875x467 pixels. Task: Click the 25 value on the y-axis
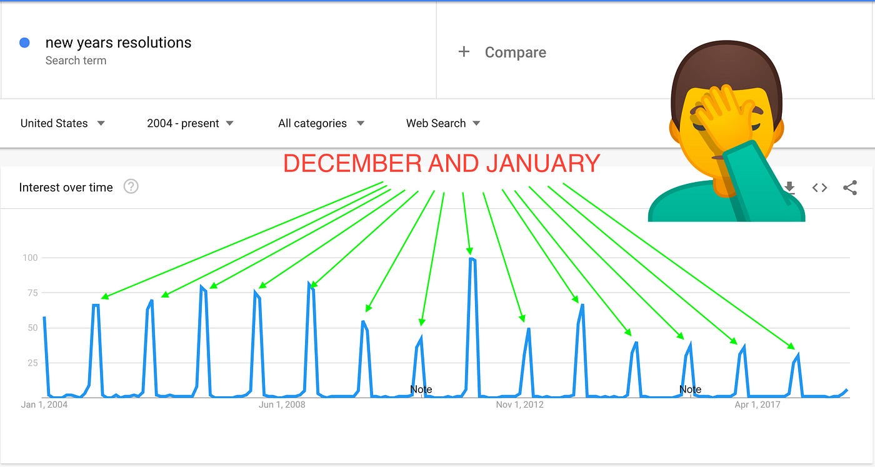[32, 363]
